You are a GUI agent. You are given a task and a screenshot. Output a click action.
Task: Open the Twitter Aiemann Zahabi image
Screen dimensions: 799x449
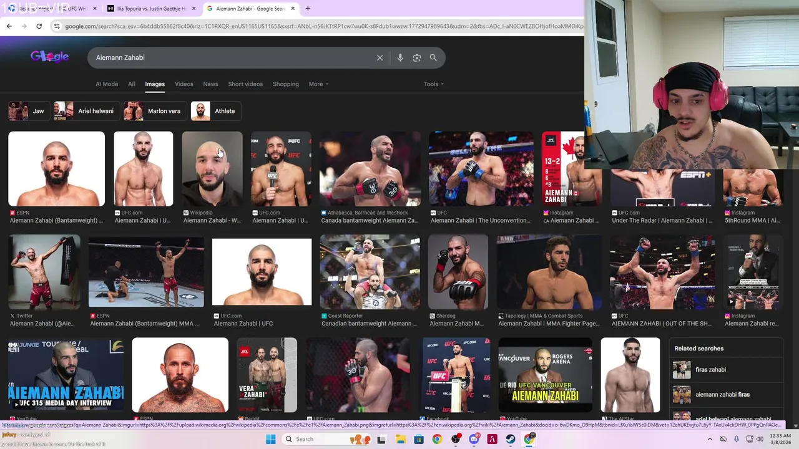click(44, 272)
